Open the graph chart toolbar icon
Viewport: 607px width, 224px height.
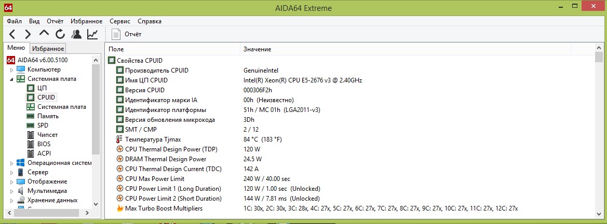(92, 34)
